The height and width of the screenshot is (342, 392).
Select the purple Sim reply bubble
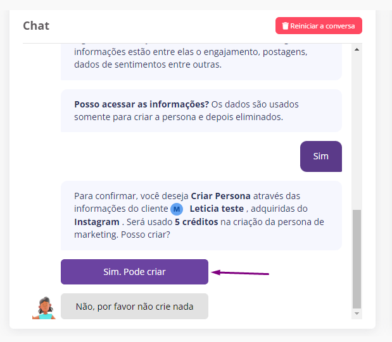click(x=321, y=157)
